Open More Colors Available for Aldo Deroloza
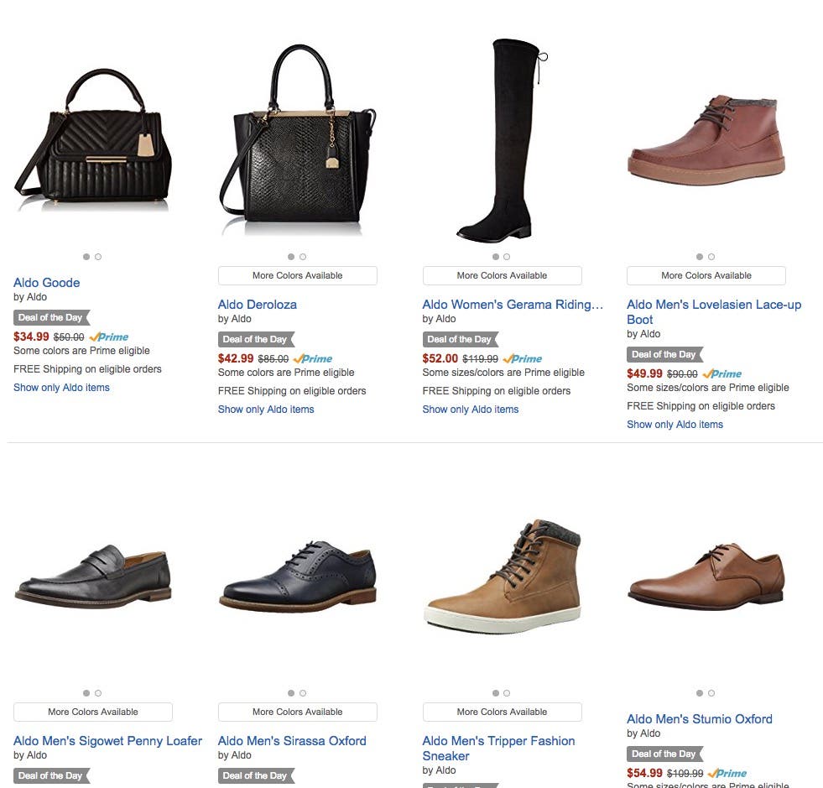 coord(297,275)
